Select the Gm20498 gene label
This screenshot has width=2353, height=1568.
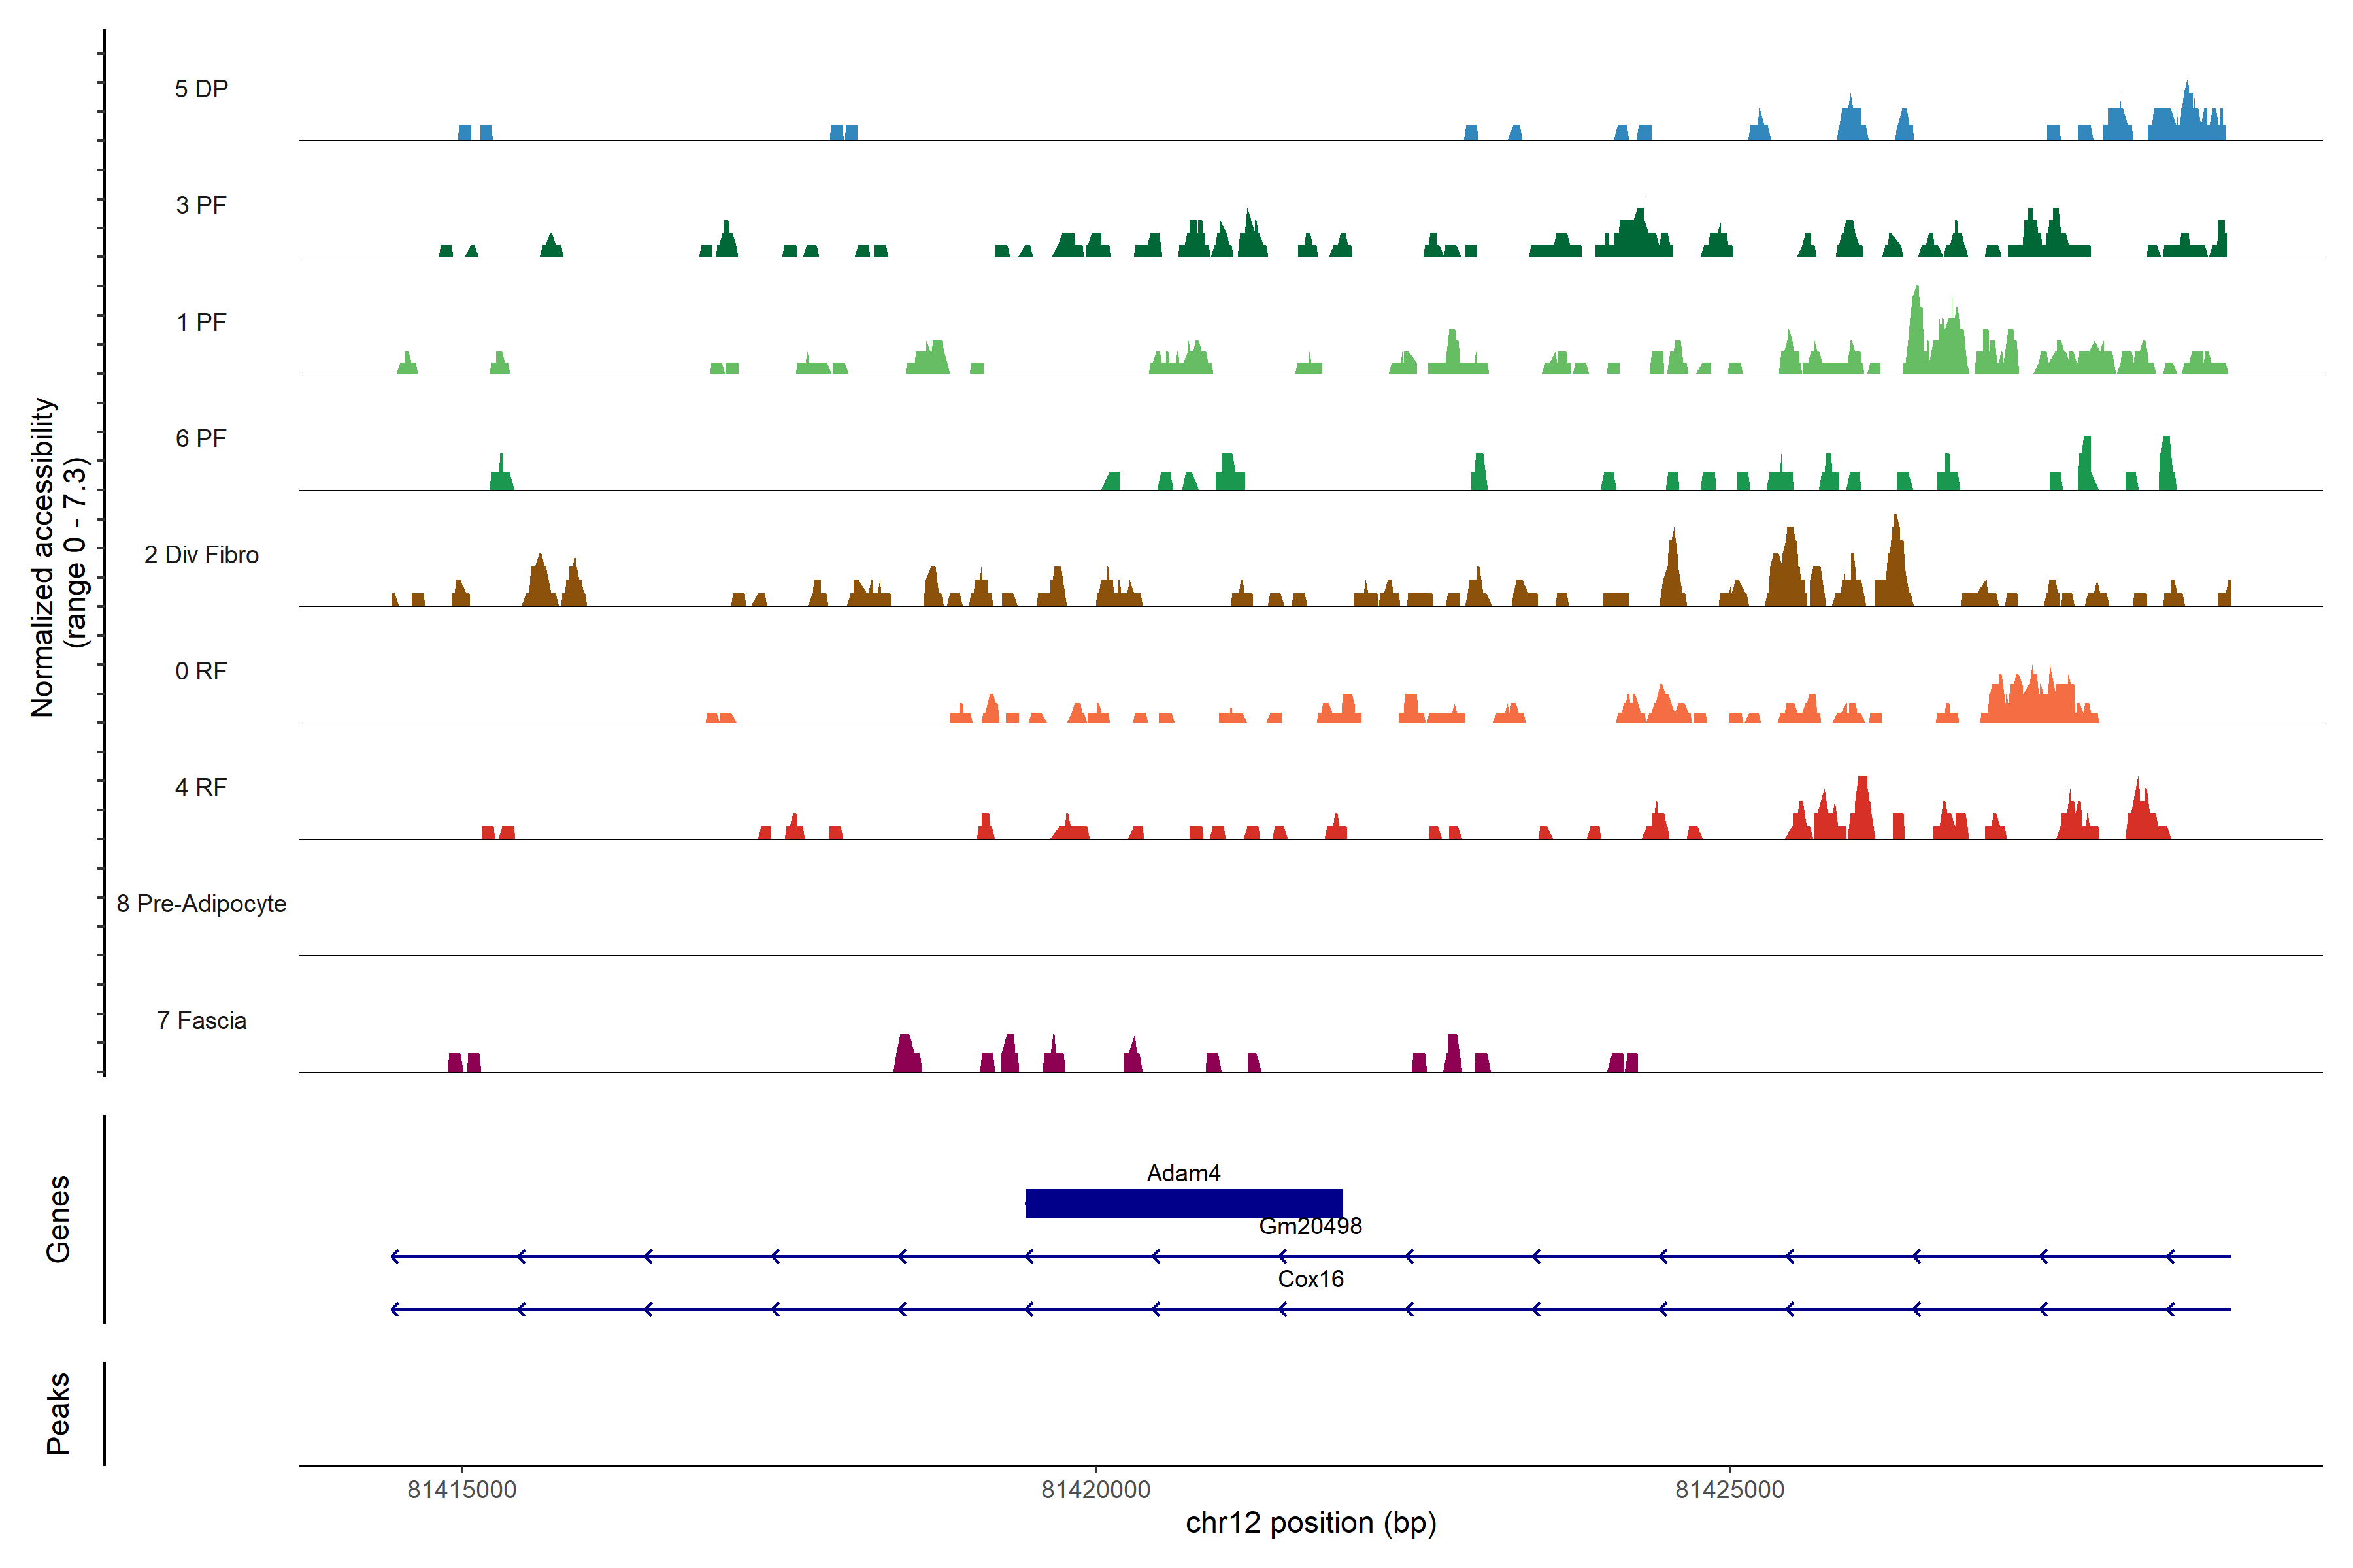(1310, 1226)
